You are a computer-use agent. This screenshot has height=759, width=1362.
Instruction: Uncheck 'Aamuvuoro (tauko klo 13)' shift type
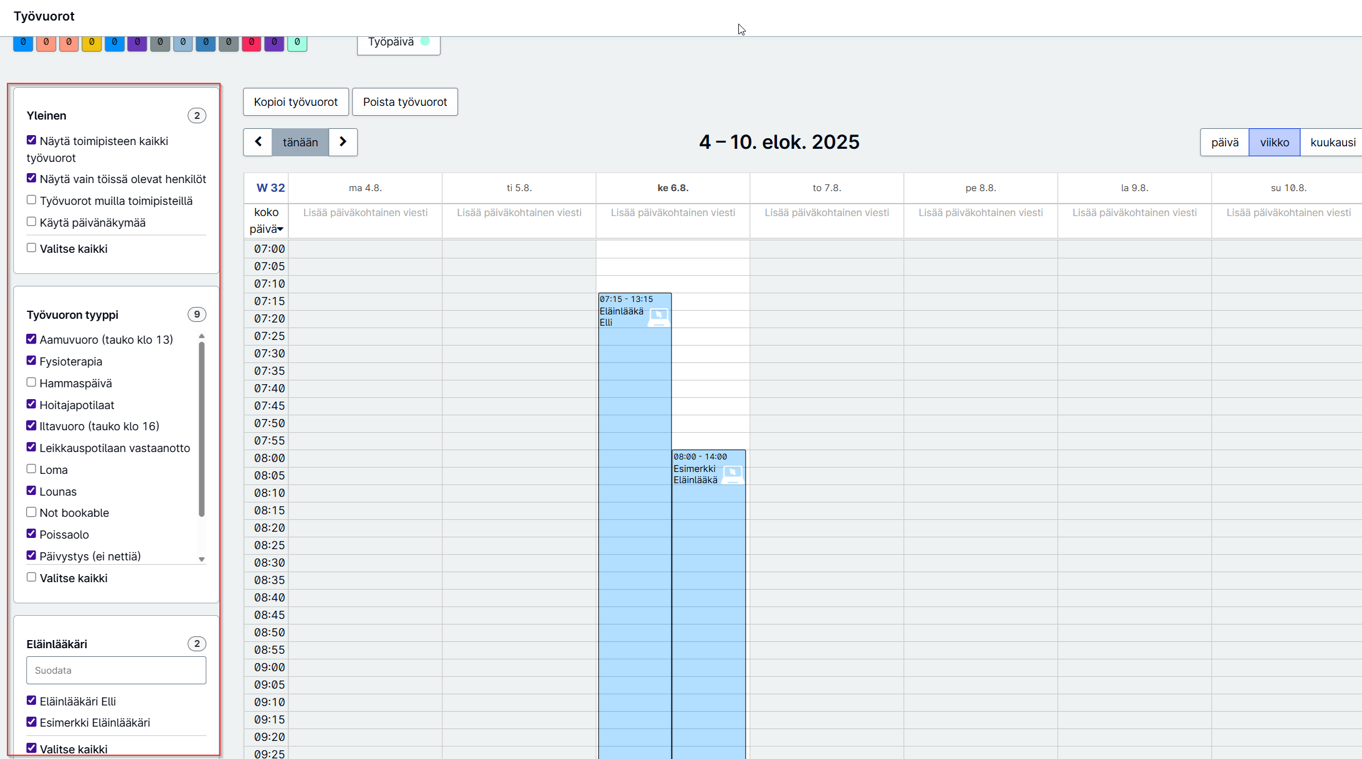tap(31, 339)
